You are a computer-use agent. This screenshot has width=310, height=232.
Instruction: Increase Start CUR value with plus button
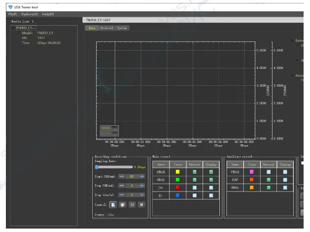pyautogui.click(x=142, y=176)
